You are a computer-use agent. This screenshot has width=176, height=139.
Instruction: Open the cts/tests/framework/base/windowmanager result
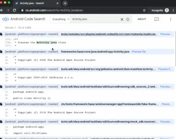pyautogui.click(x=110, y=104)
